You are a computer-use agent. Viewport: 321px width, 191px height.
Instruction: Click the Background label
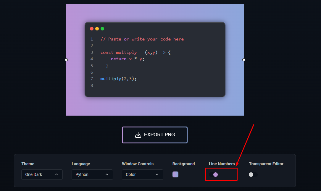click(x=183, y=164)
